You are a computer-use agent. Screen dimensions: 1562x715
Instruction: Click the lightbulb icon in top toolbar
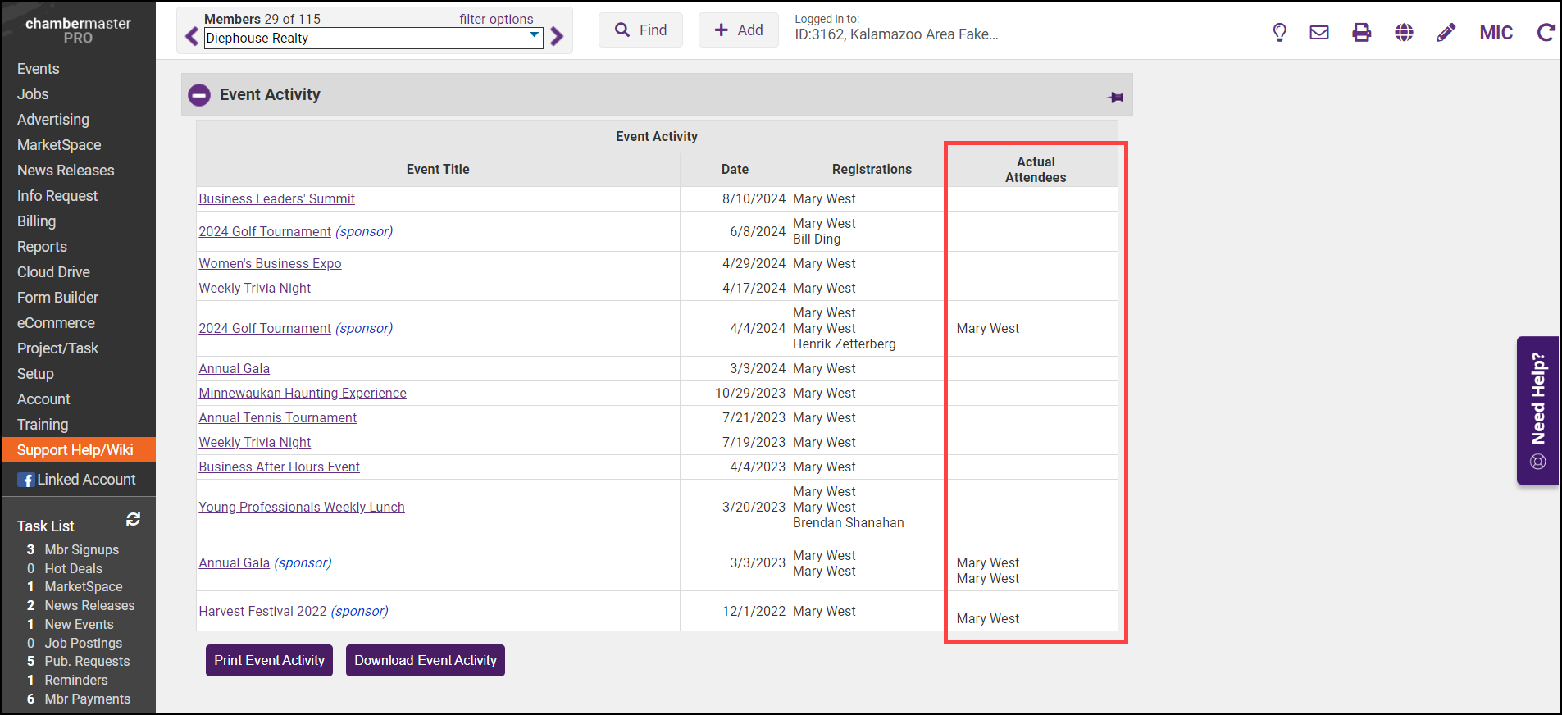point(1279,33)
